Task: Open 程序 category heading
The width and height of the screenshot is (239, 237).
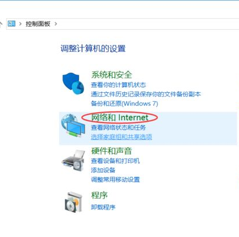Action: point(99,195)
